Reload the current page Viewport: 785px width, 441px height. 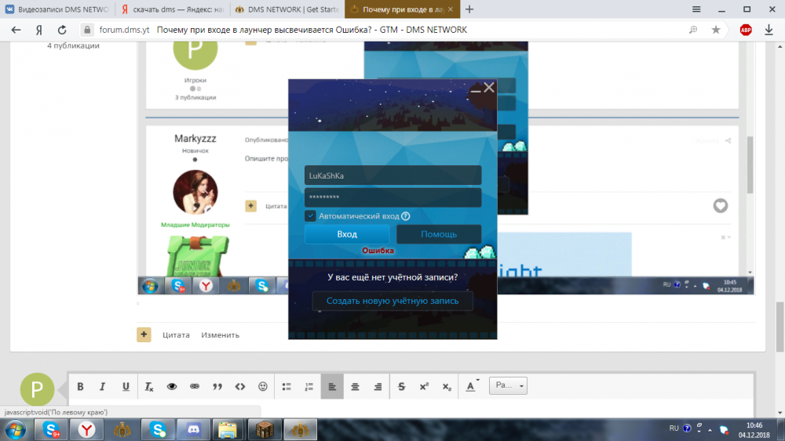(x=62, y=30)
